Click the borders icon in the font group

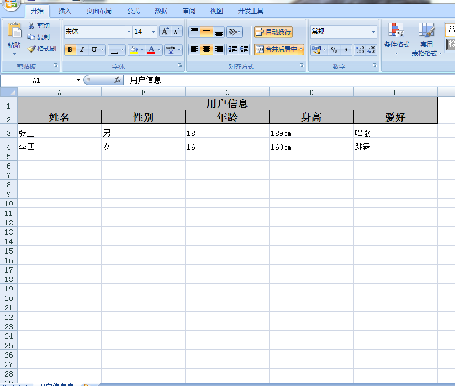click(114, 50)
